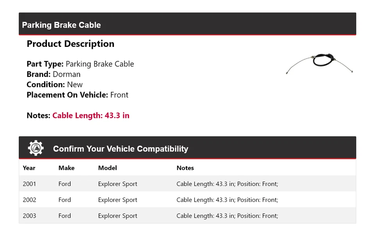The width and height of the screenshot is (375, 236).
Task: Click the Make column header
Action: click(x=66, y=168)
